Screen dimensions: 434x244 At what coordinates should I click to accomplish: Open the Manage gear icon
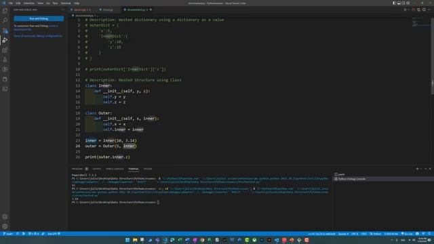(x=5, y=226)
